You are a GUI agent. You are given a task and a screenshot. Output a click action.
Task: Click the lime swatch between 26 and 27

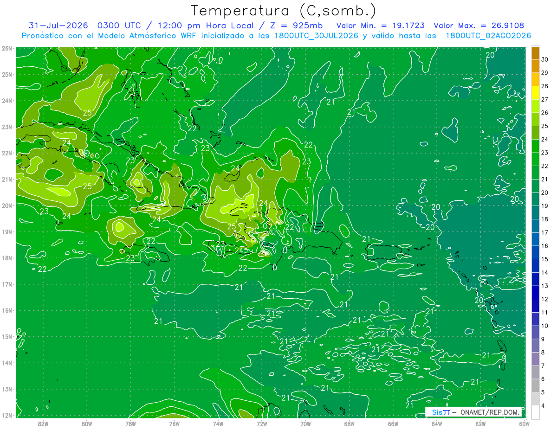[535, 106]
